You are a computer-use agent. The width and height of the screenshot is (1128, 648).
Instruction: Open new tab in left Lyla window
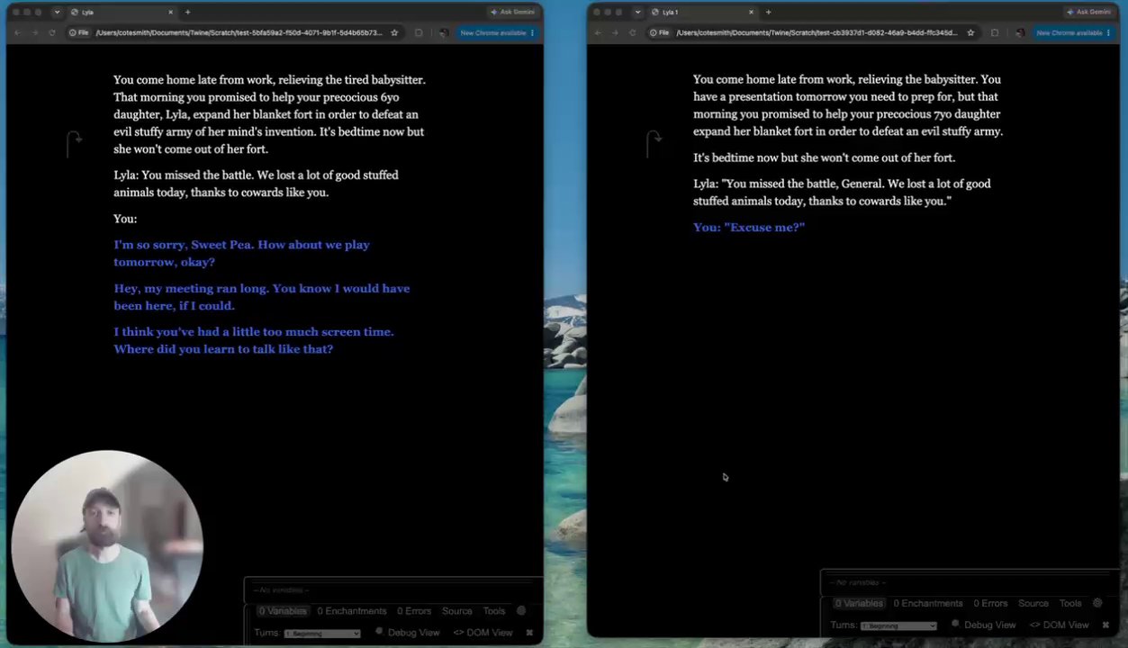point(187,12)
